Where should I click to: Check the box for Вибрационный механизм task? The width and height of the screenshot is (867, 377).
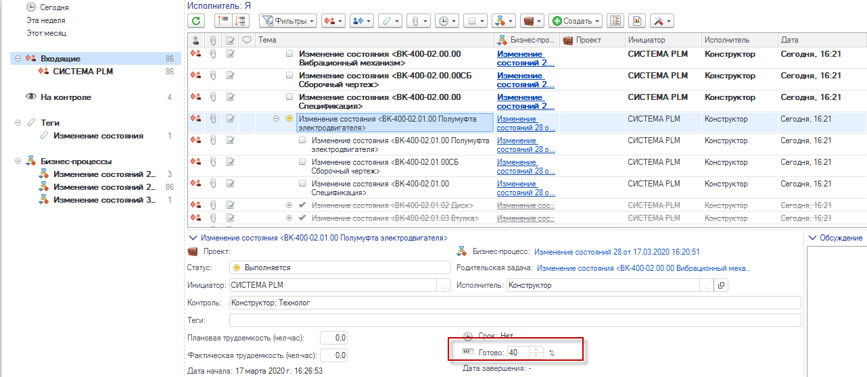pos(289,54)
